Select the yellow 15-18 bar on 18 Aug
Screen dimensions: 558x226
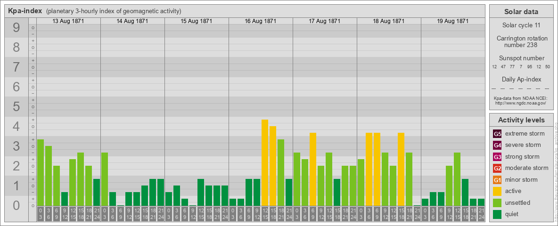click(401, 169)
